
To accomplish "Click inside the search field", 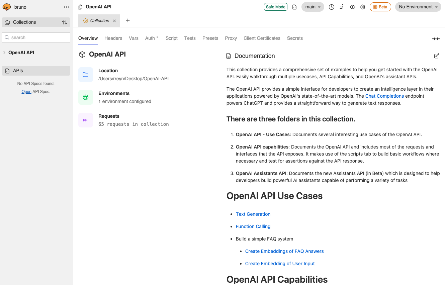I will point(36,37).
